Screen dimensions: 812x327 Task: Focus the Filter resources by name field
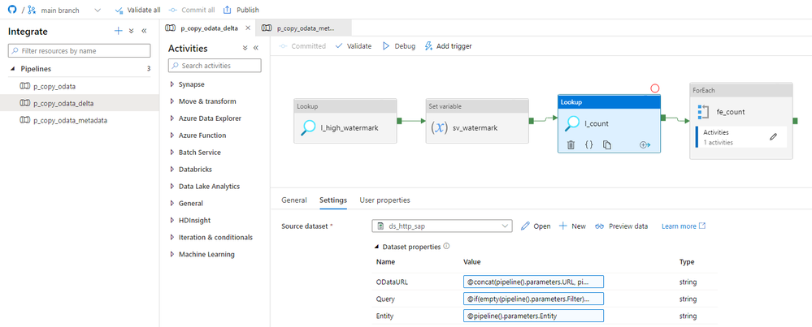click(79, 50)
